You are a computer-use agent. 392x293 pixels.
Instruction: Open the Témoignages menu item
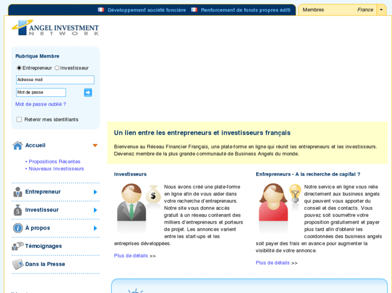pos(44,246)
